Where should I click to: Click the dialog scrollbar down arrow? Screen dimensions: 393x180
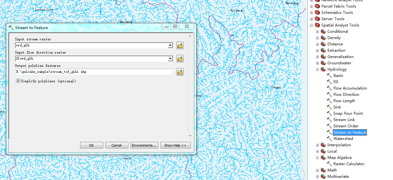190,136
